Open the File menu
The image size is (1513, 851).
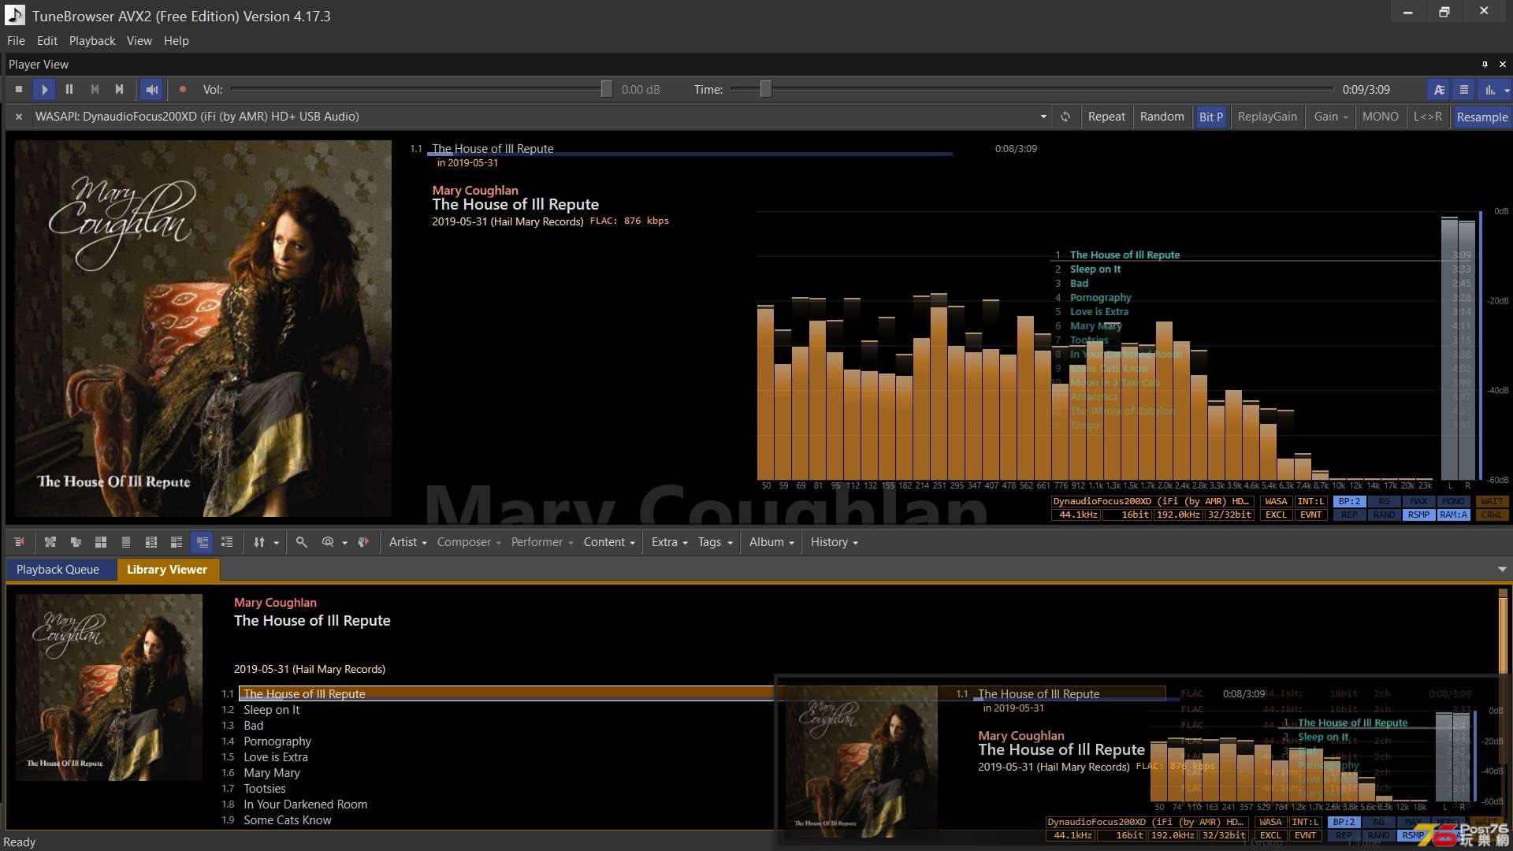click(x=16, y=41)
